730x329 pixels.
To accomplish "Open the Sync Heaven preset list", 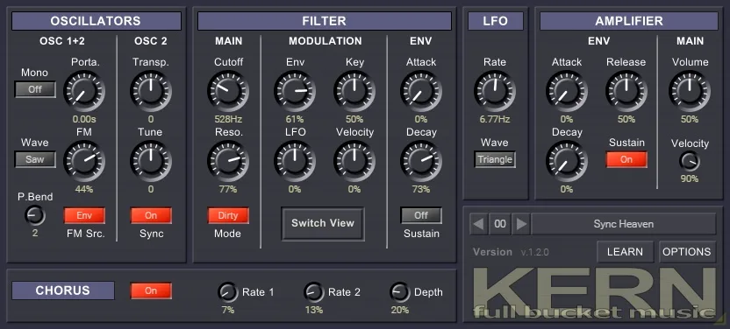I will coord(623,224).
